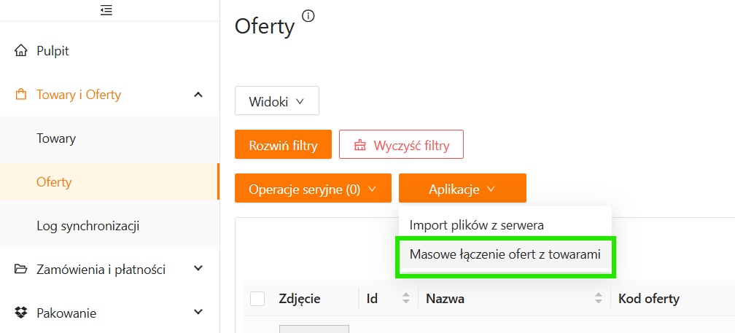The image size is (735, 333).
Task: Toggle the select-all checkbox in table header
Action: pyautogui.click(x=257, y=298)
